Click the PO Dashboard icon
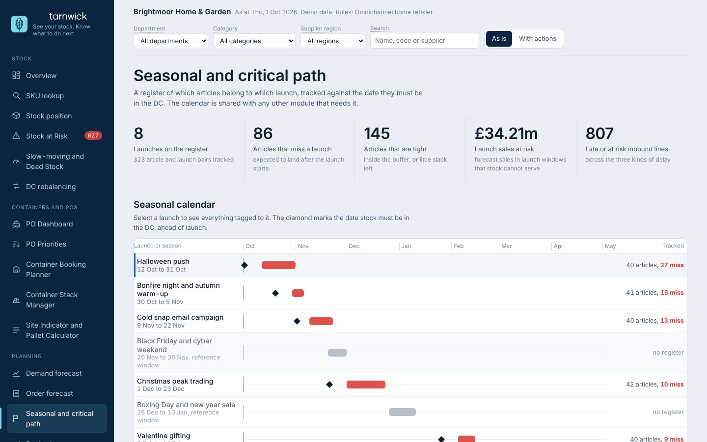The height and width of the screenshot is (442, 707). click(x=16, y=224)
